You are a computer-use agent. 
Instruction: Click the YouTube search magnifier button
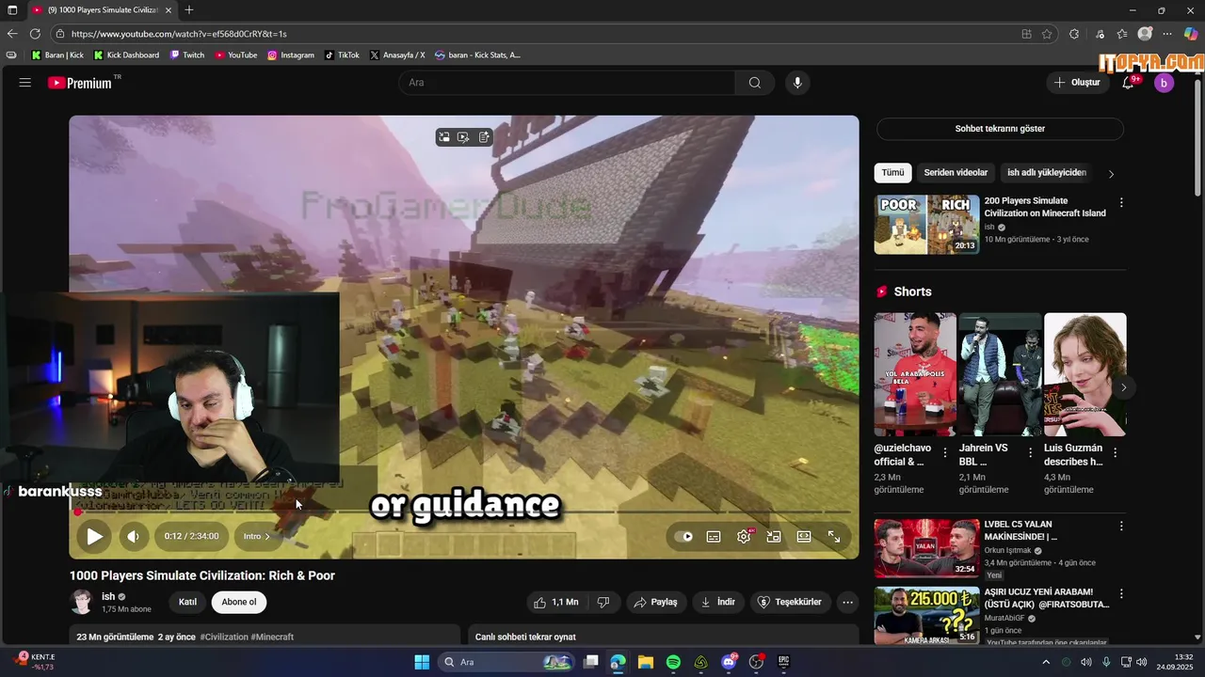point(755,83)
